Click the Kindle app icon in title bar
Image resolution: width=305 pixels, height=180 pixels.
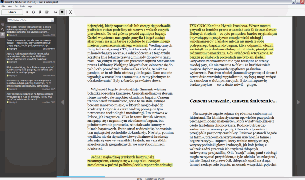point(2,2)
